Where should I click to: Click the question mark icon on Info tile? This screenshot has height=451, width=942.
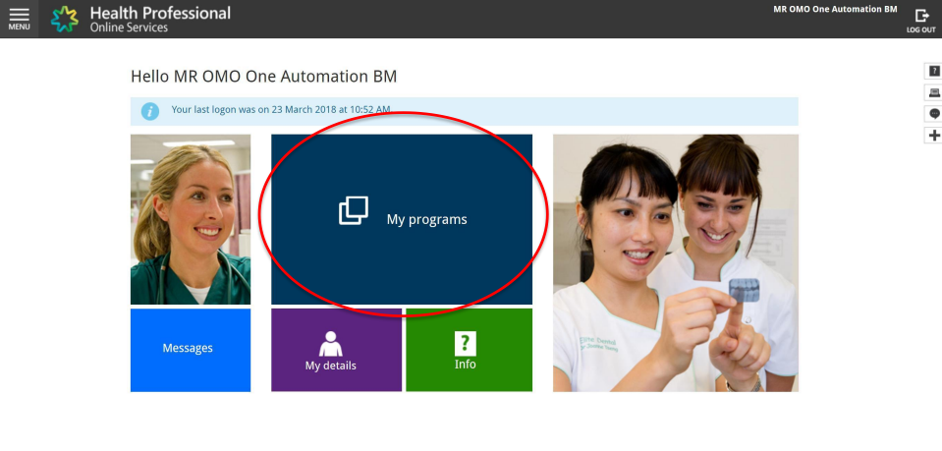(x=465, y=341)
